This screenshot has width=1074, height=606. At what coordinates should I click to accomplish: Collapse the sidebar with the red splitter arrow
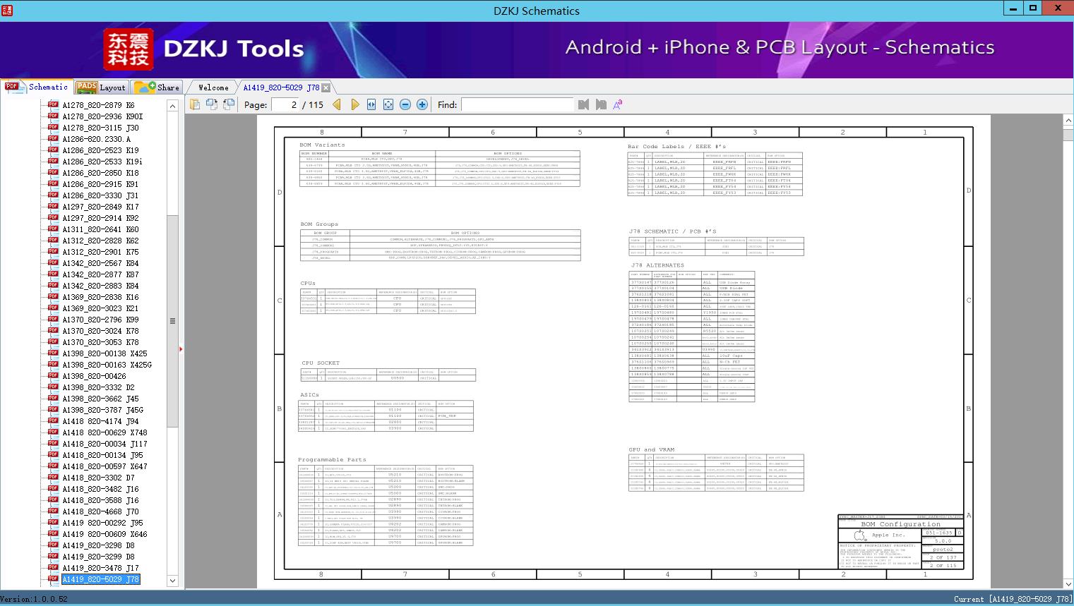coord(181,349)
